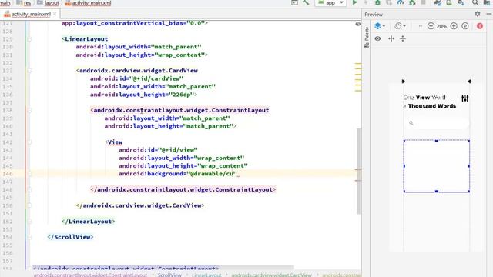Collapse the ConstraintLayout fold marker at line 138
Viewport: 493px width, 277px height.
(x=29, y=110)
